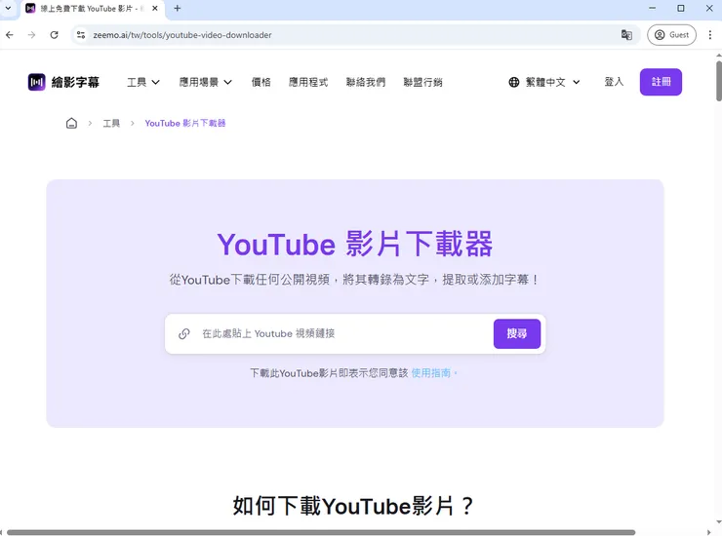Viewport: 722px width, 536px height.
Task: Click the address bar URL
Action: click(181, 35)
